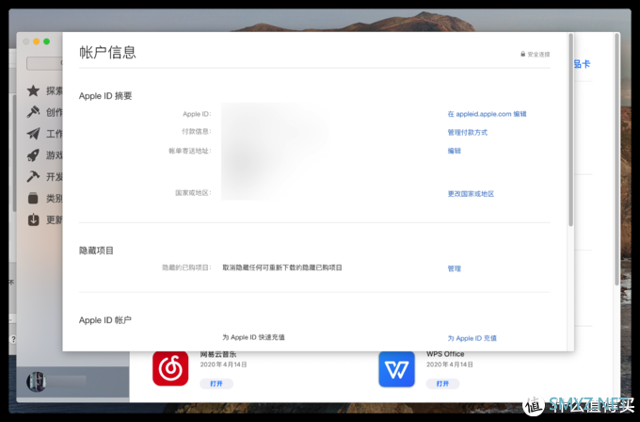The image size is (640, 422).
Task: Select the 类别 (Categories) sidebar icon
Action: coord(34,198)
